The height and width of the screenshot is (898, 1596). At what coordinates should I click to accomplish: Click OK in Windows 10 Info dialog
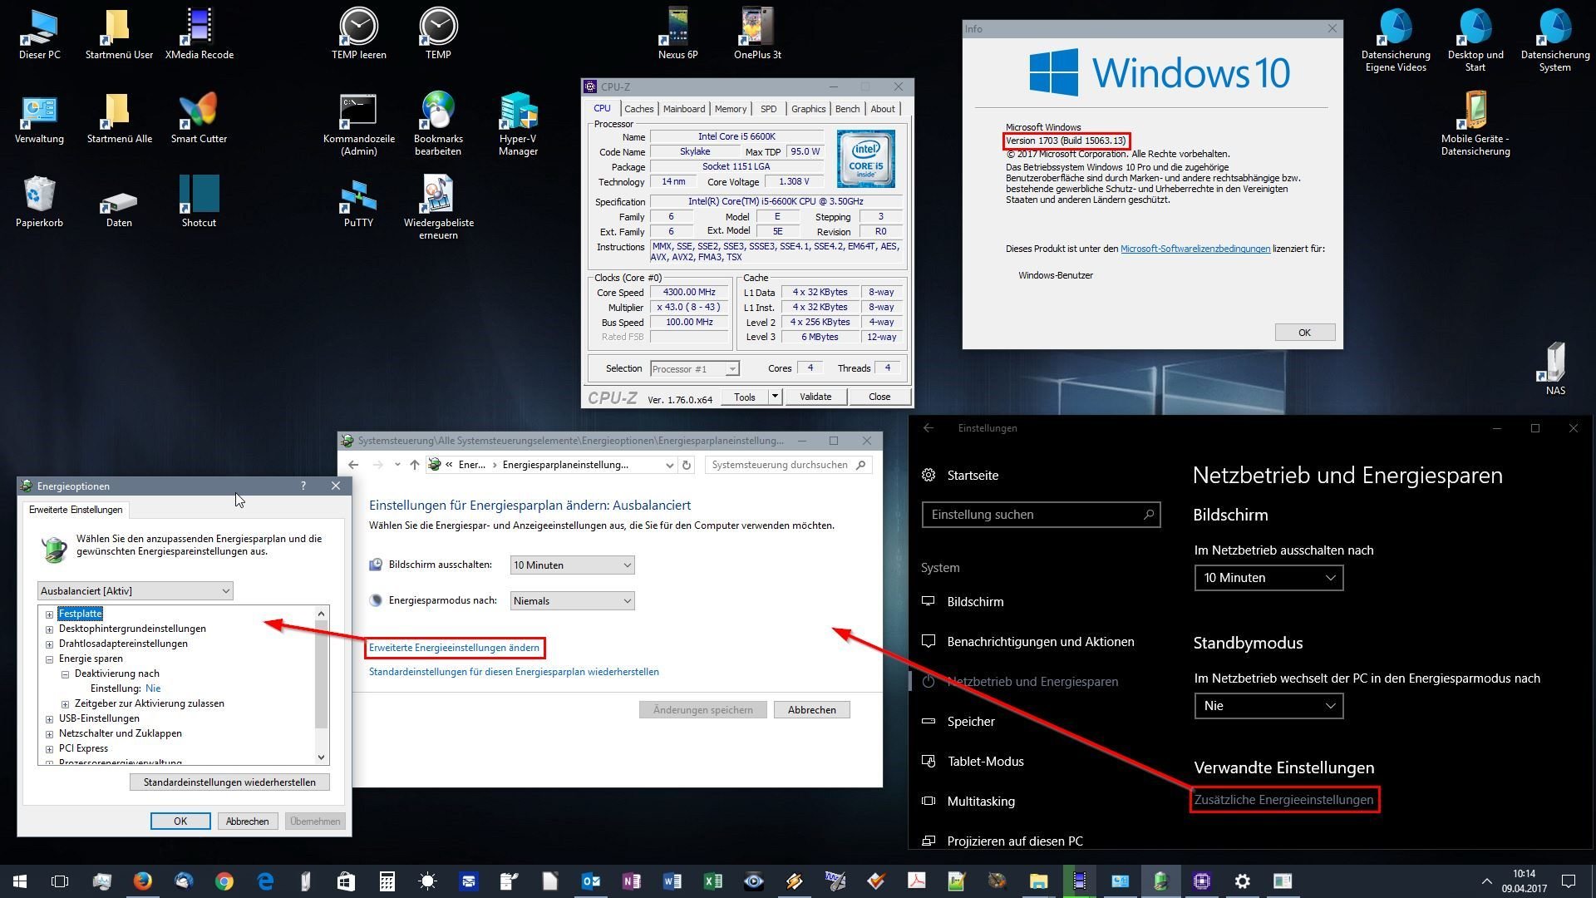coord(1304,333)
